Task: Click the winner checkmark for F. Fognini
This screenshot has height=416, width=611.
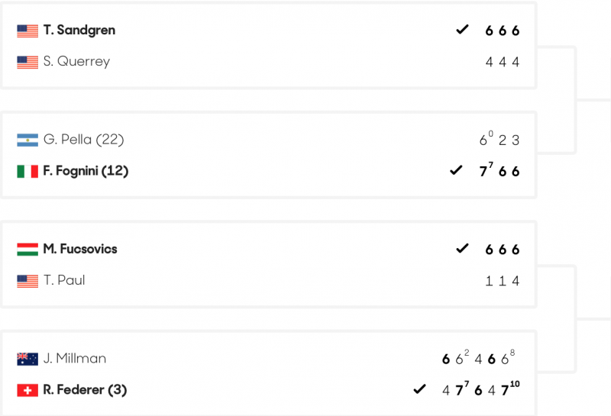Action: coord(456,170)
